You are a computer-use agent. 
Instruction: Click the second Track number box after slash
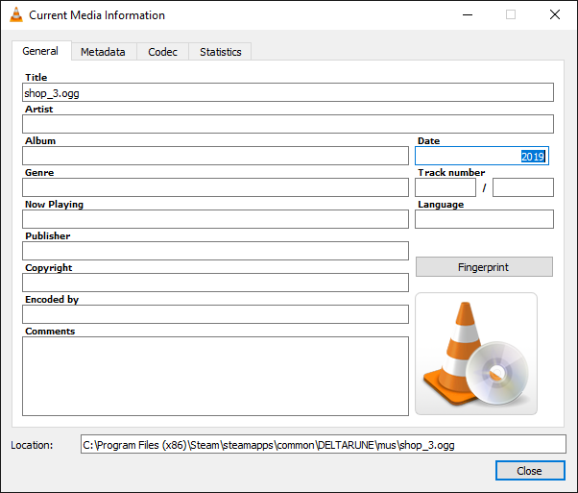pyautogui.click(x=522, y=187)
